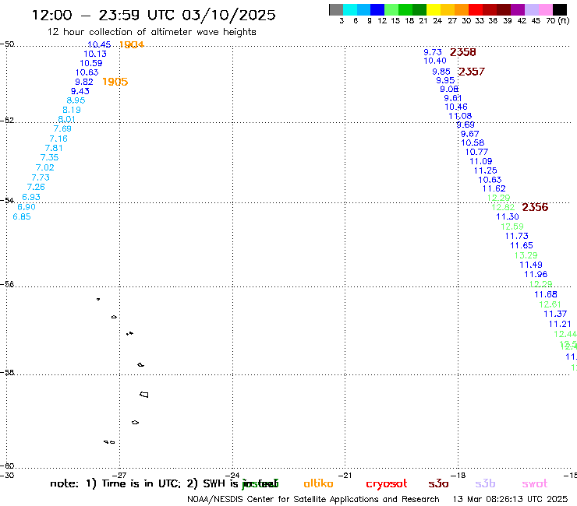Click the s3a satellite legend label
The height and width of the screenshot is (506, 577).
[439, 484]
